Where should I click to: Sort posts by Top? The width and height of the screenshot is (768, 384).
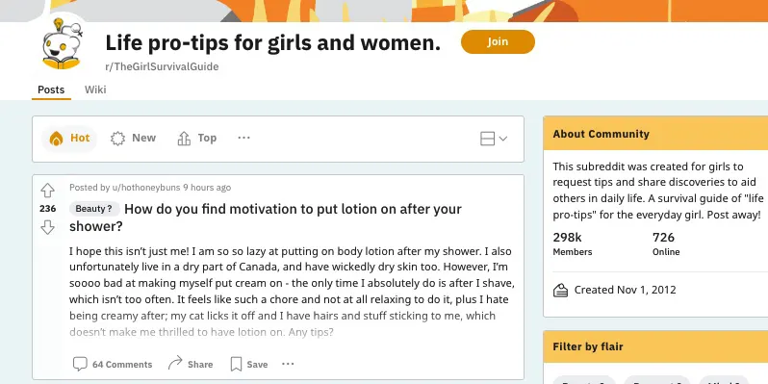(x=197, y=139)
